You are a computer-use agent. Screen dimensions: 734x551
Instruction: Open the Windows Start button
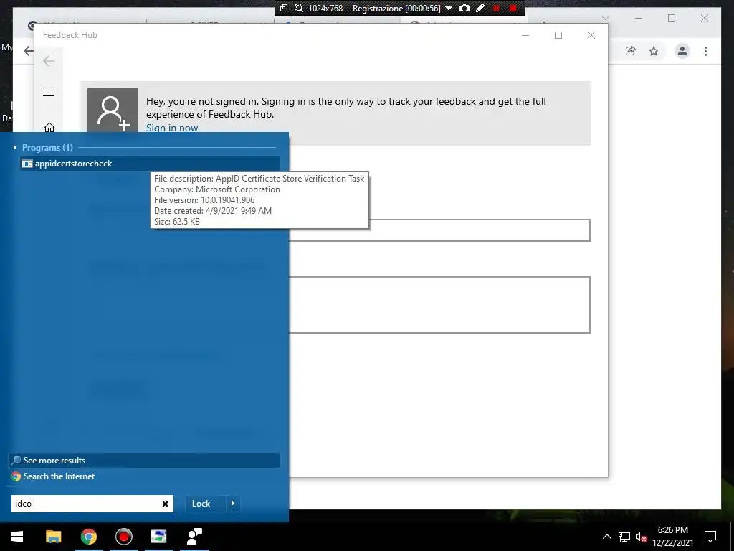click(17, 537)
